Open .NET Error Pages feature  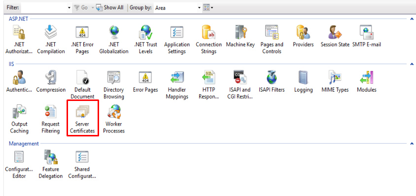[x=82, y=40]
